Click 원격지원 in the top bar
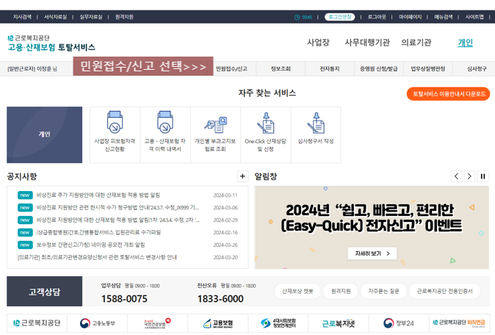 124,17
